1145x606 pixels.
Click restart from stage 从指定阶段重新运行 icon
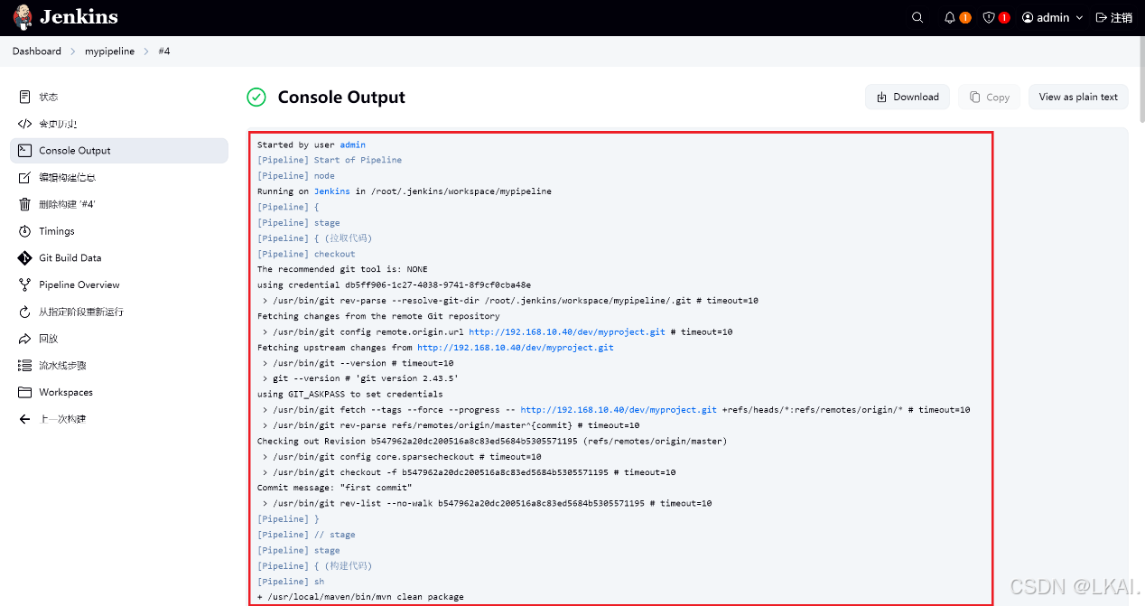(x=24, y=312)
